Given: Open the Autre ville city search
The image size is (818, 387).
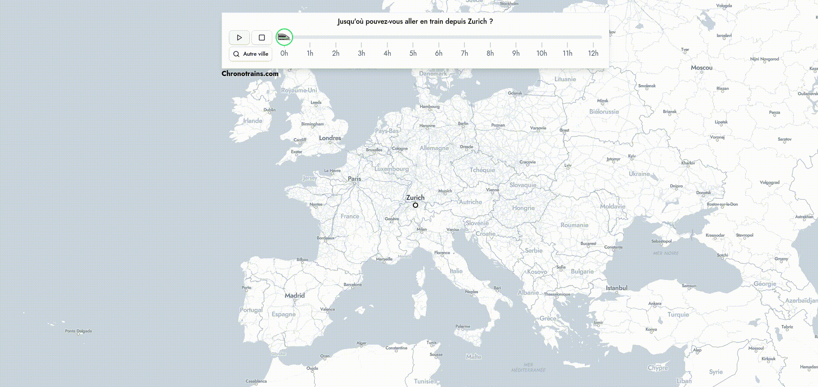Looking at the screenshot, I should pos(251,54).
